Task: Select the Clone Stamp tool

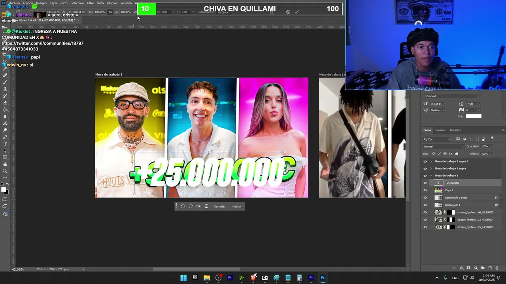Action: [x=5, y=89]
